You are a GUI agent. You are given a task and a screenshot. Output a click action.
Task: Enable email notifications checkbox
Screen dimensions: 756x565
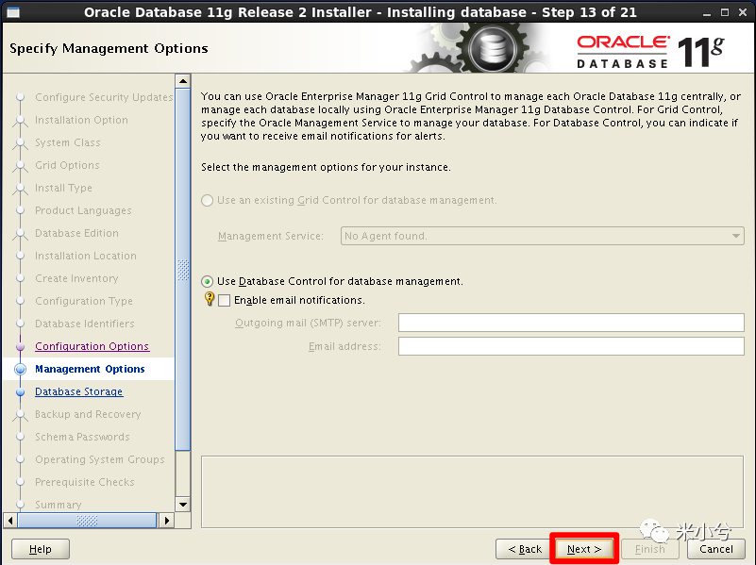(x=225, y=301)
